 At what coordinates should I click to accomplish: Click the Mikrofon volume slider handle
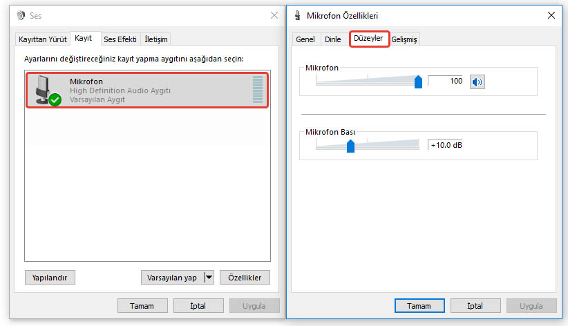[x=418, y=82]
